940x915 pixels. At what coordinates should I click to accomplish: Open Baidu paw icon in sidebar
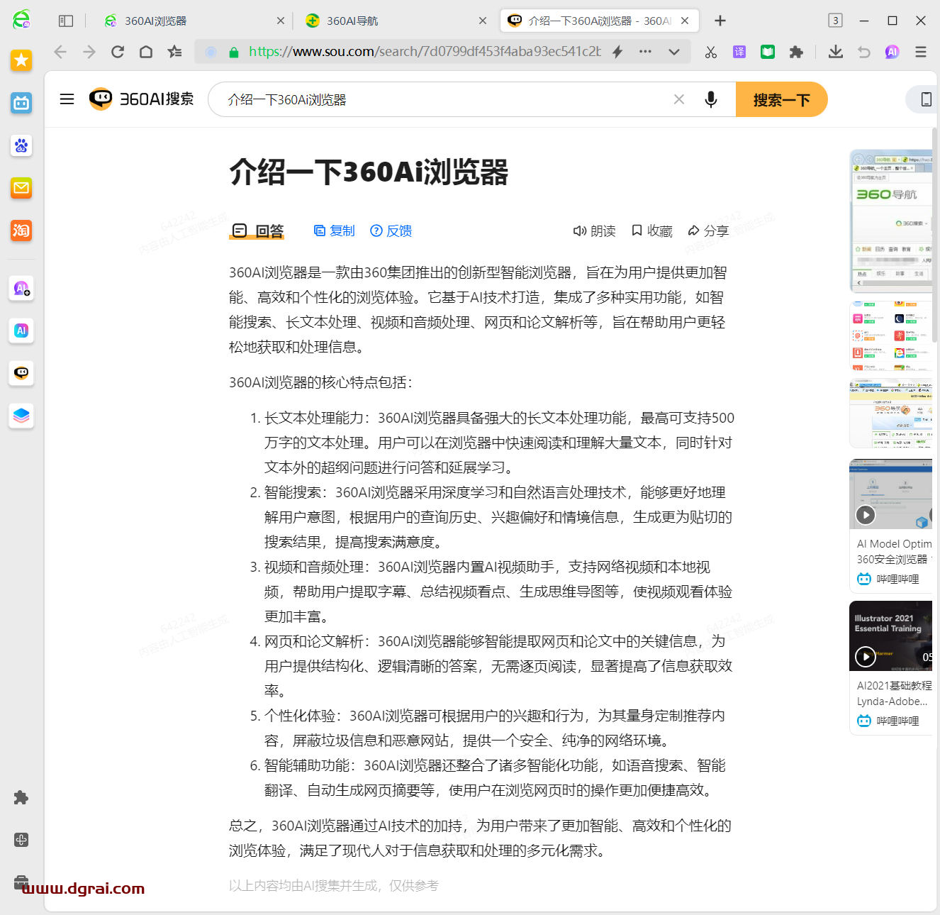[x=21, y=146]
